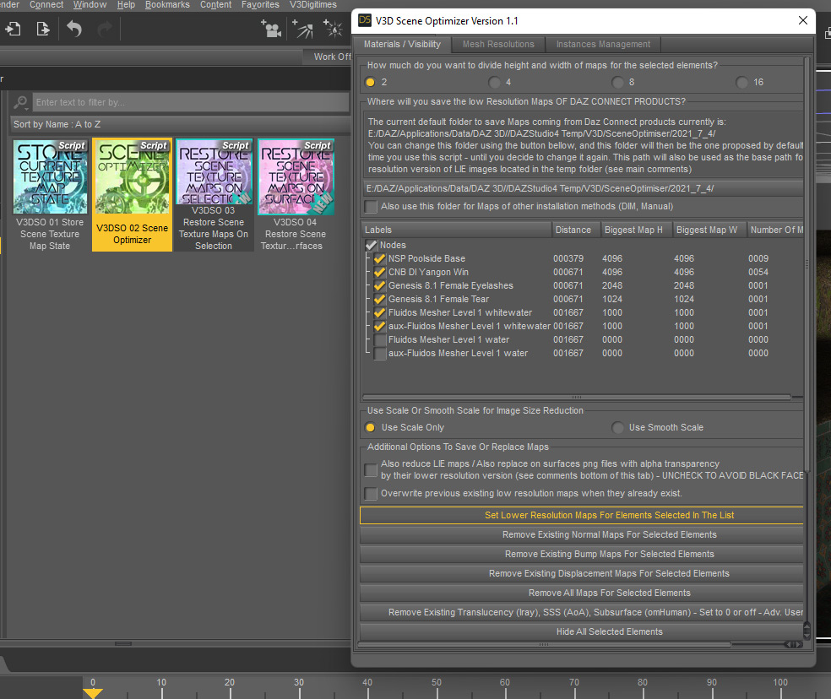Click the Work Offline button
Image resolution: width=831 pixels, height=699 pixels.
tap(329, 57)
